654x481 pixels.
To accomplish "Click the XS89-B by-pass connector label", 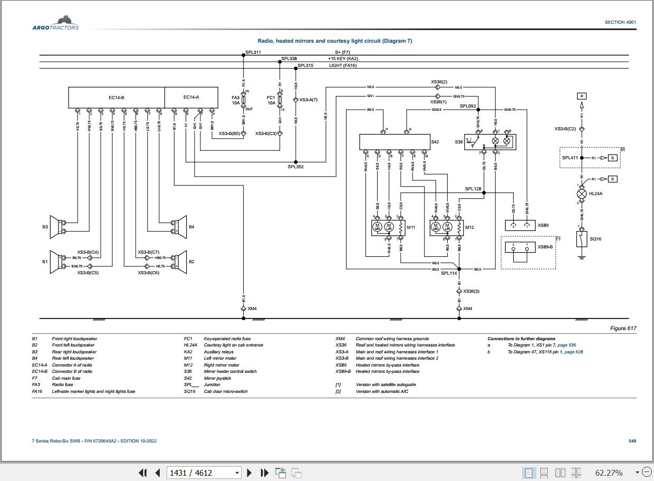I will 545,247.
